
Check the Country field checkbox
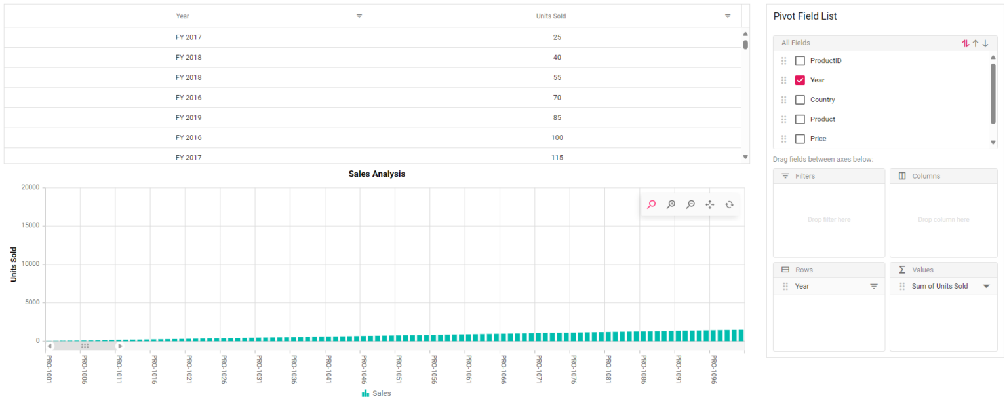pyautogui.click(x=800, y=99)
